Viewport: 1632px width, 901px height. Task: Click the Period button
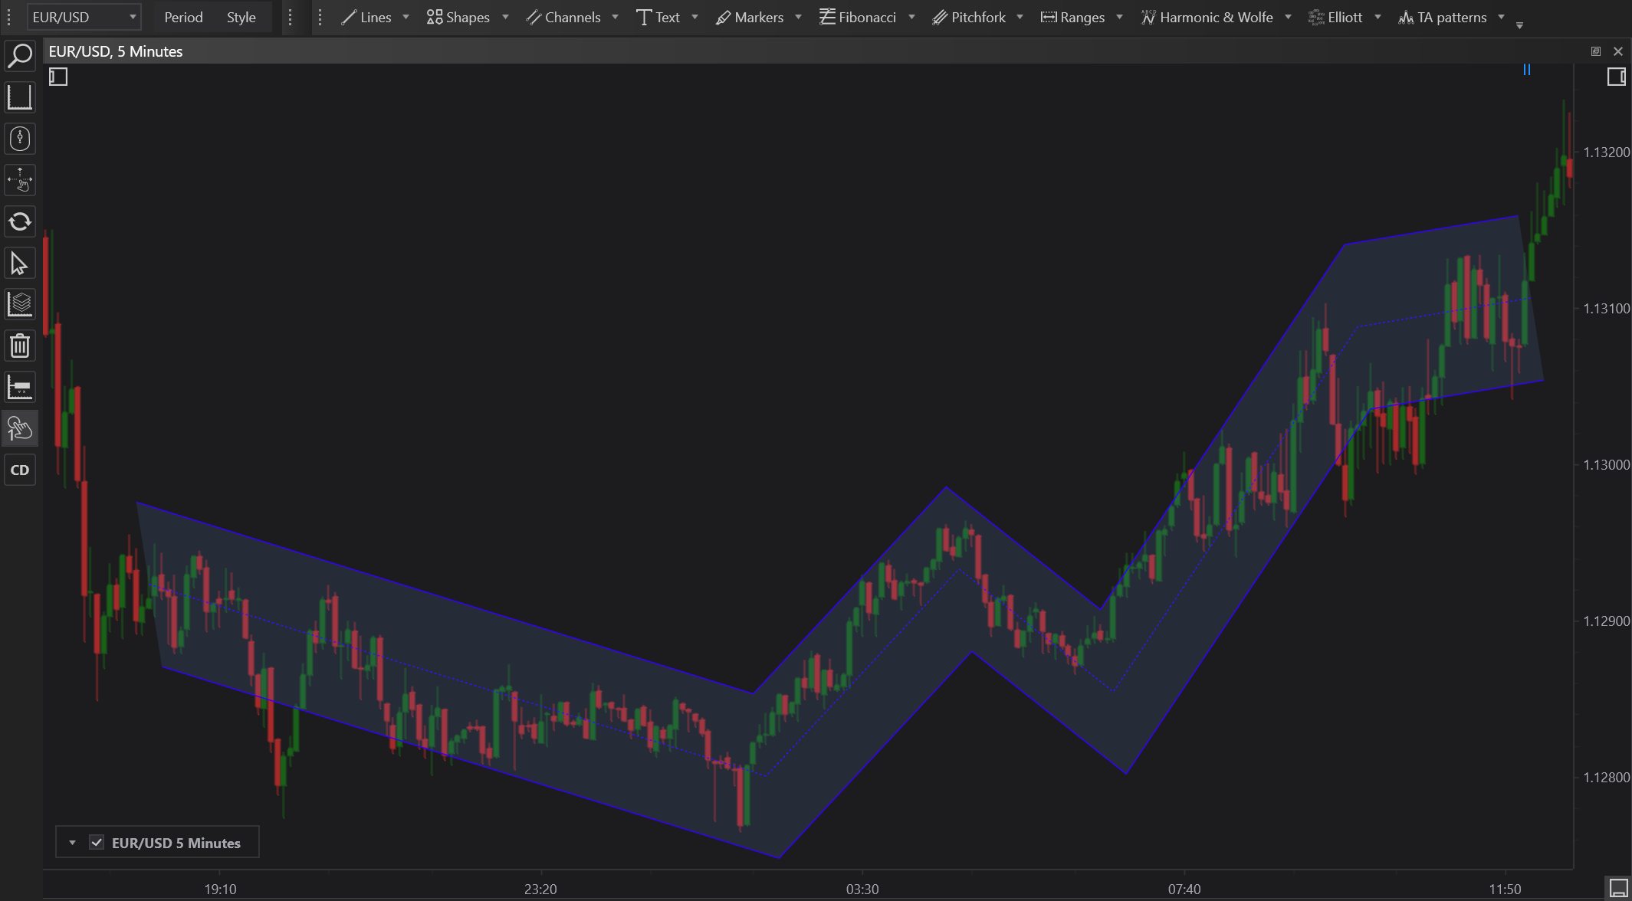click(183, 17)
